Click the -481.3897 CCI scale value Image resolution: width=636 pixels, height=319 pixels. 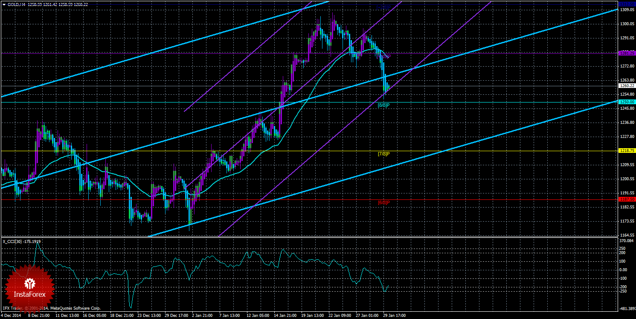628,308
